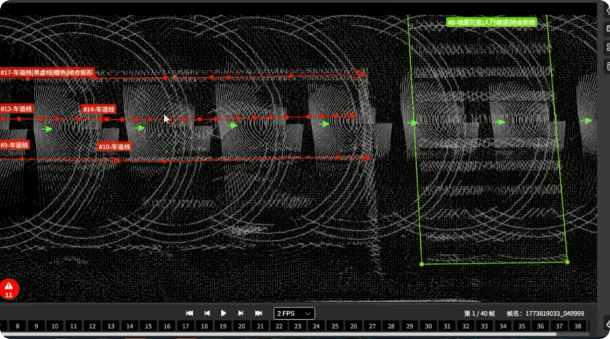610x339 pixels.
Task: Click the chevron arrow in the FPS selector
Action: point(308,314)
